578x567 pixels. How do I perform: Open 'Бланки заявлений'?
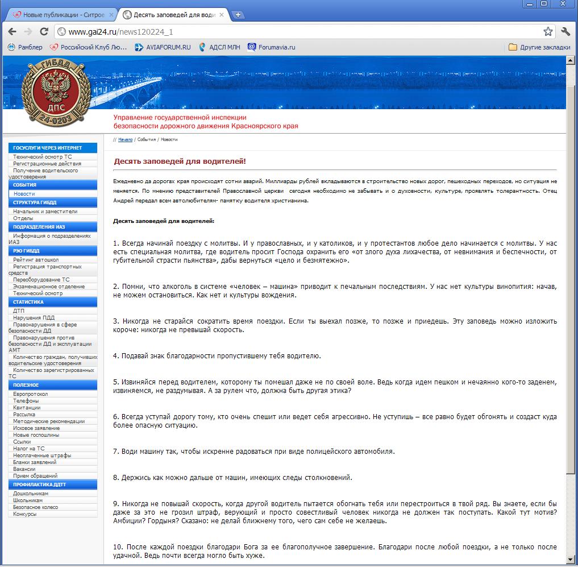35,462
